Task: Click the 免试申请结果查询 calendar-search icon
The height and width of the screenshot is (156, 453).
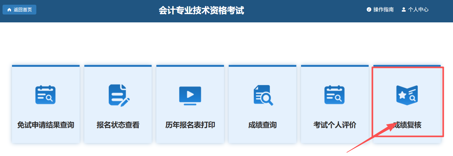Action: click(45, 95)
